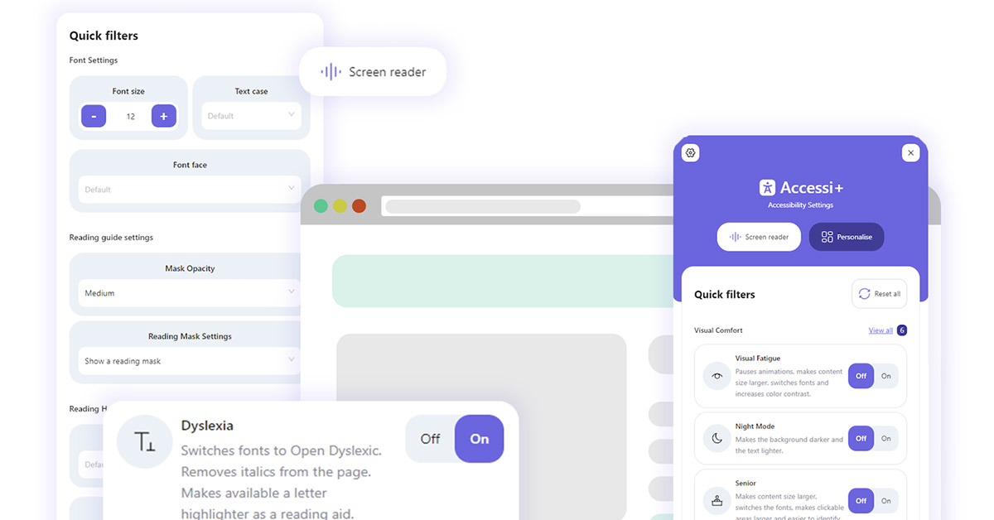994x520 pixels.
Task: Set Senior mode to On
Action: coord(885,500)
